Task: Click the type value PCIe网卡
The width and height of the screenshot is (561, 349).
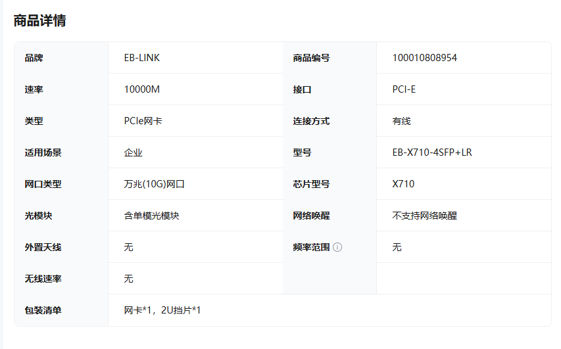Action: click(143, 121)
